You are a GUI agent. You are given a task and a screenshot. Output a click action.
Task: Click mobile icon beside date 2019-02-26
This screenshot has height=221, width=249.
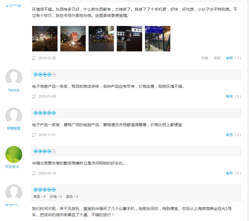tap(34, 58)
